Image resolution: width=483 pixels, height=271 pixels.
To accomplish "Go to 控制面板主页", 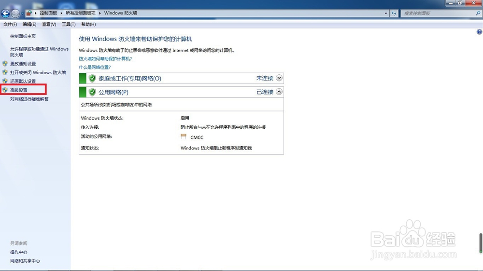I will 23,36.
